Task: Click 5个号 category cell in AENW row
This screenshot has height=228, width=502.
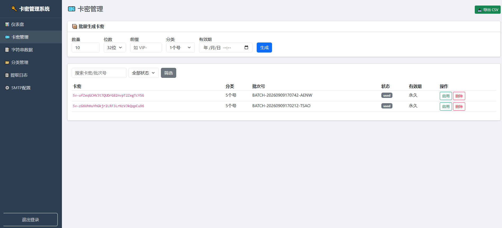Action: (x=231, y=95)
